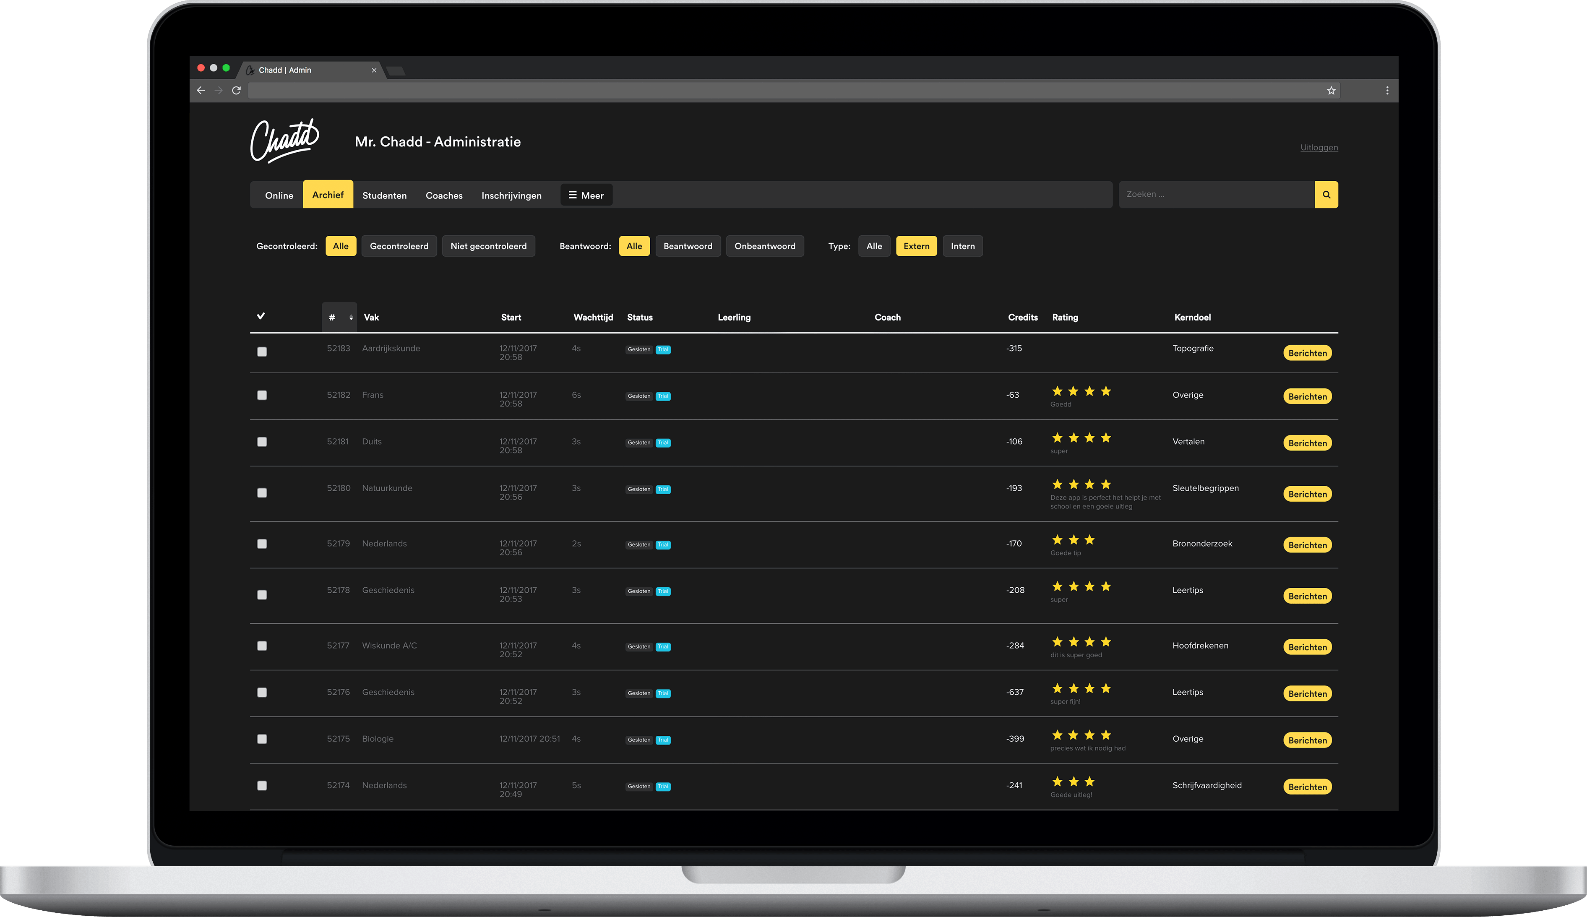Click the Zoeken search field
The width and height of the screenshot is (1587, 917).
1215,195
